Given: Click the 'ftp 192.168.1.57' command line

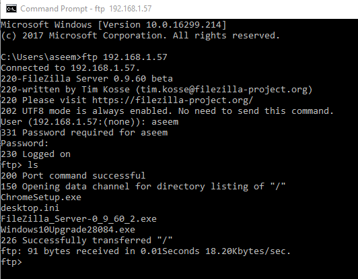Looking at the screenshot, I should click(x=84, y=57).
